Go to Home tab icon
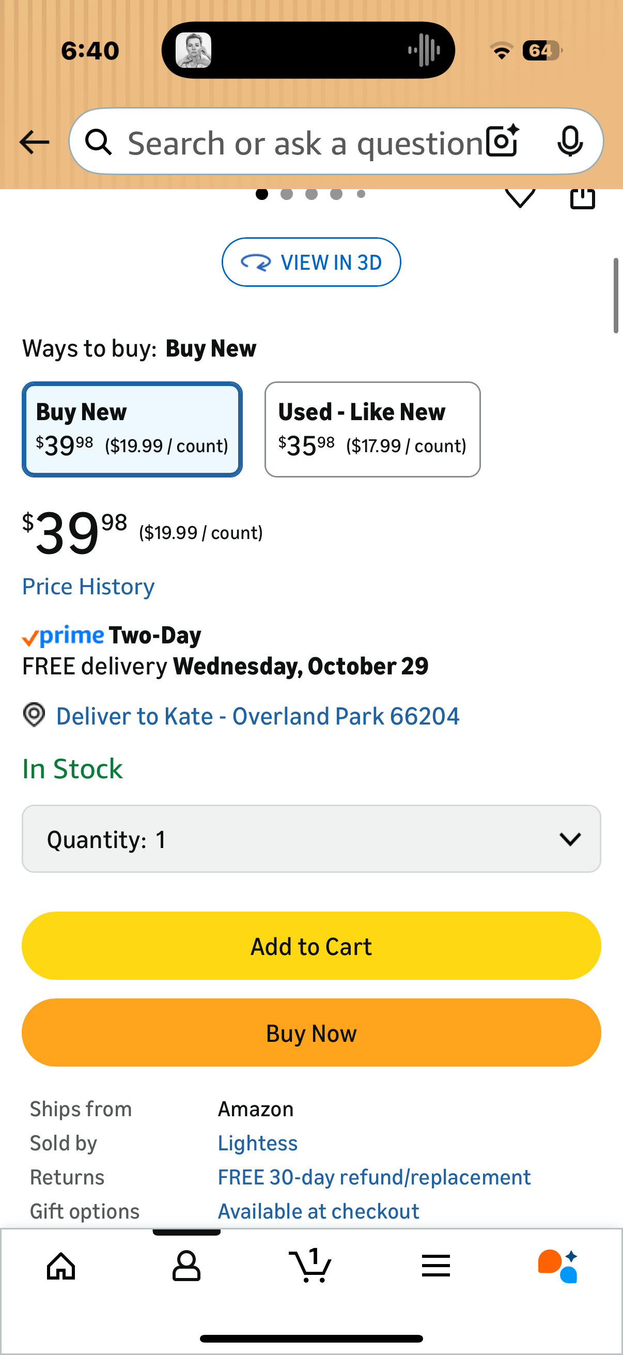The width and height of the screenshot is (623, 1355). click(x=61, y=1265)
